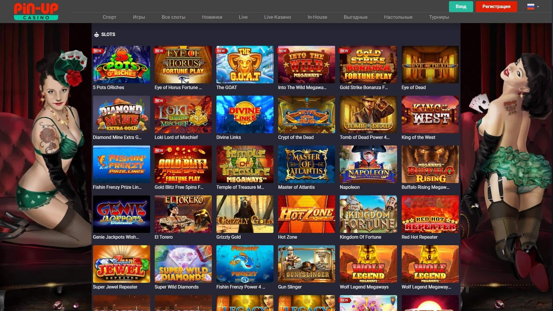Viewport: 553px width, 311px height.
Task: Click the 'Grizzly Gold' title text
Action: (228, 237)
